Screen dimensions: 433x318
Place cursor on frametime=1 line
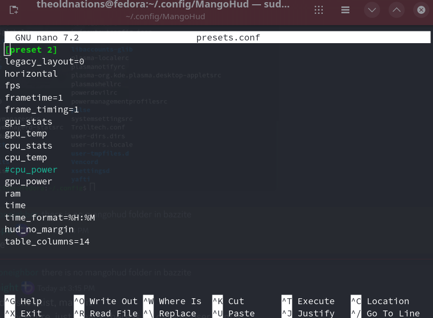(34, 98)
